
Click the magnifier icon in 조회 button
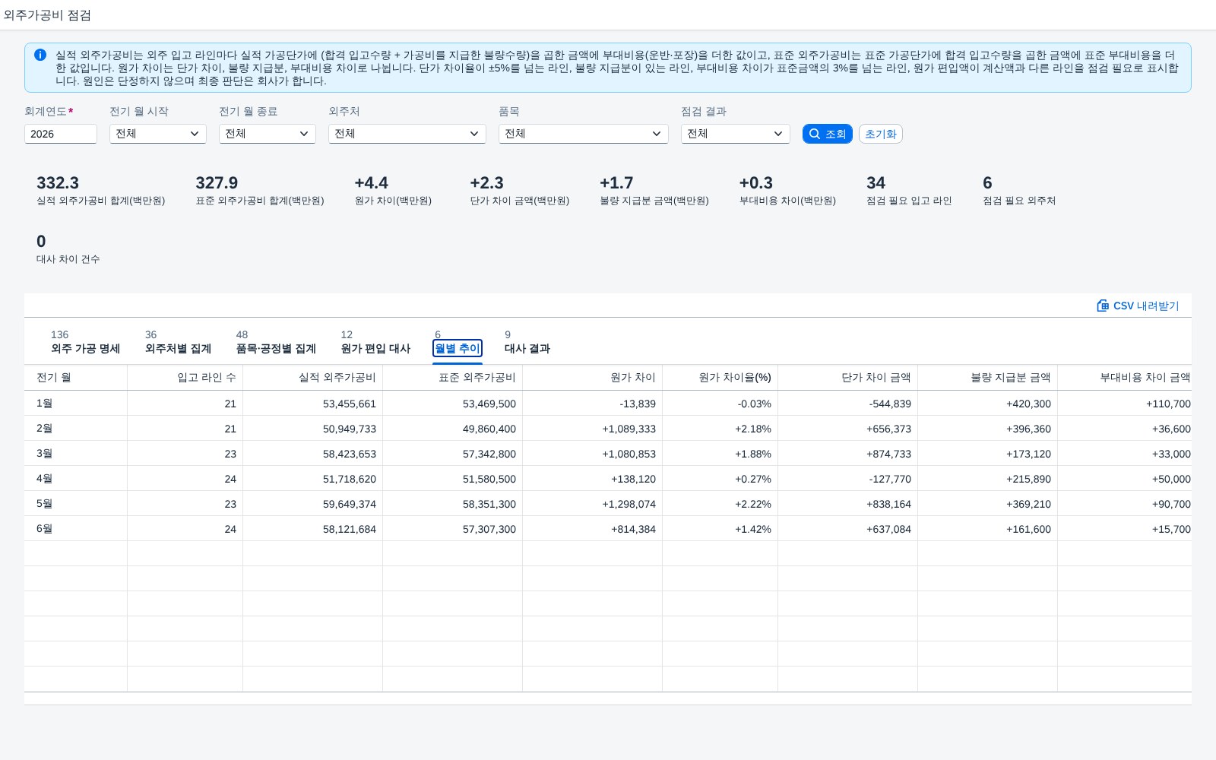click(x=815, y=134)
